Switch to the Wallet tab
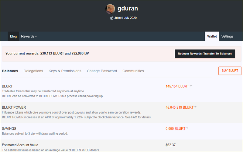 point(212,36)
